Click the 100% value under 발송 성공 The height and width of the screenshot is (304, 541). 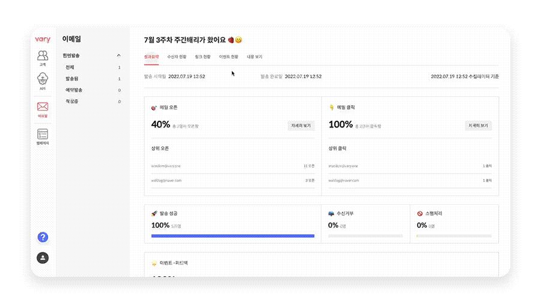pyautogui.click(x=160, y=225)
